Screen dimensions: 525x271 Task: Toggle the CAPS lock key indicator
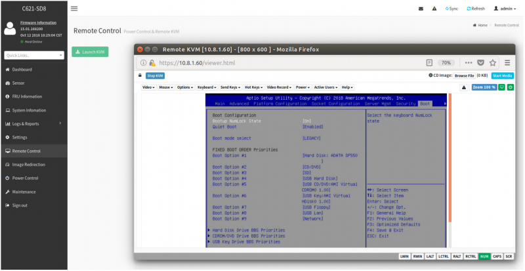[x=497, y=256]
